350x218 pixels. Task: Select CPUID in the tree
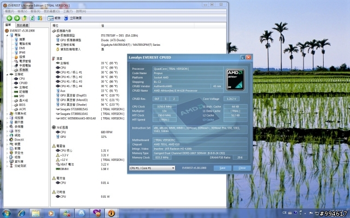pyautogui.click(x=23, y=83)
